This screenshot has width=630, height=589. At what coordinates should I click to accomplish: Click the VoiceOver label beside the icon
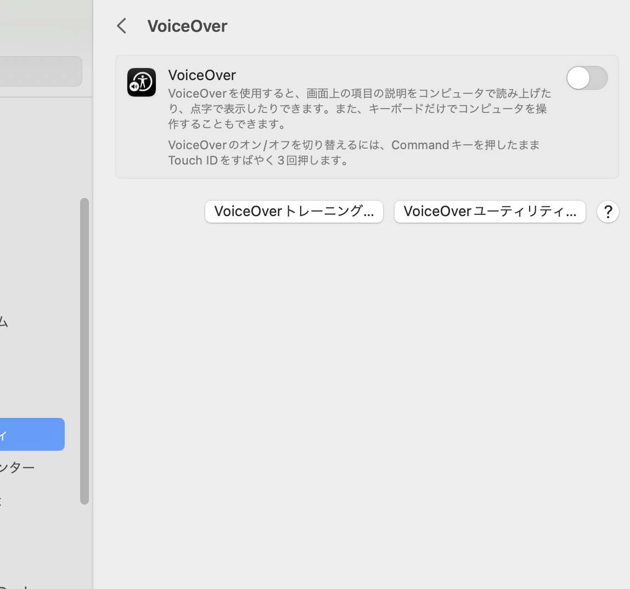coord(202,75)
